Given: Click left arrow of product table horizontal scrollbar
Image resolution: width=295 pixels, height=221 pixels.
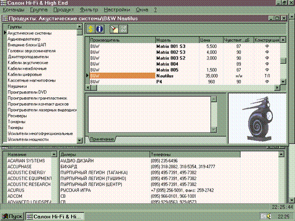Looking at the screenshot, I should tap(88, 88).
